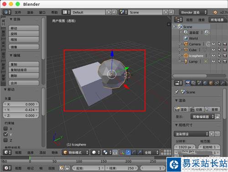Click the 缩放 scale button
The image size is (228, 172).
[x=24, y=40]
